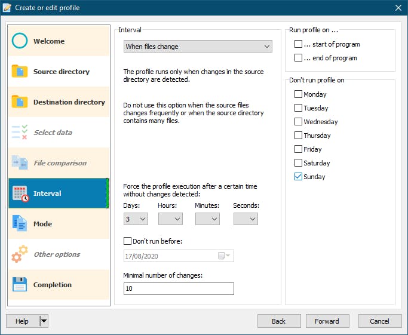Enable the start of program checkbox
The width and height of the screenshot is (408, 335).
coord(299,44)
